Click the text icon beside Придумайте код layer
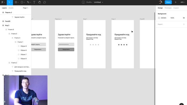Screen dimensions: 187x105 [12, 71]
